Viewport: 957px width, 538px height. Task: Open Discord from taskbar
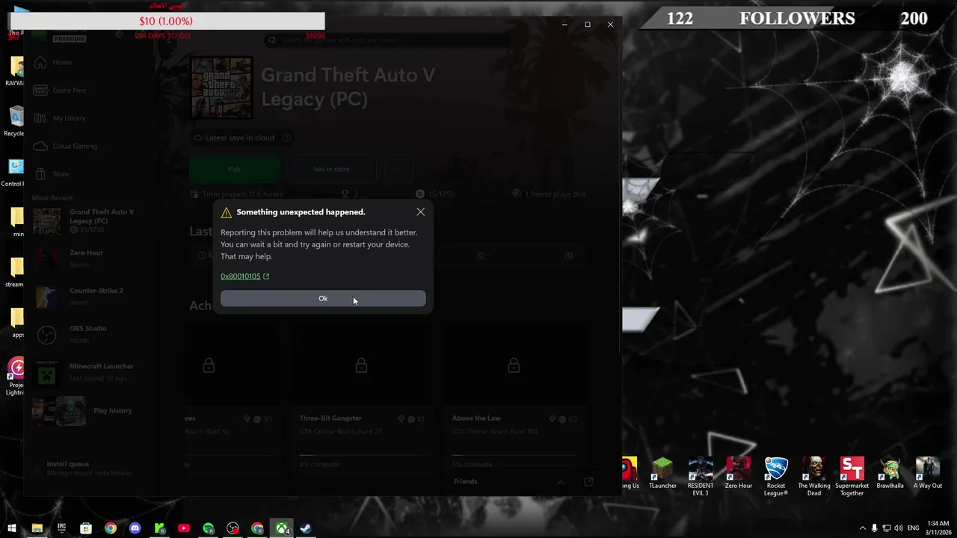point(135,528)
